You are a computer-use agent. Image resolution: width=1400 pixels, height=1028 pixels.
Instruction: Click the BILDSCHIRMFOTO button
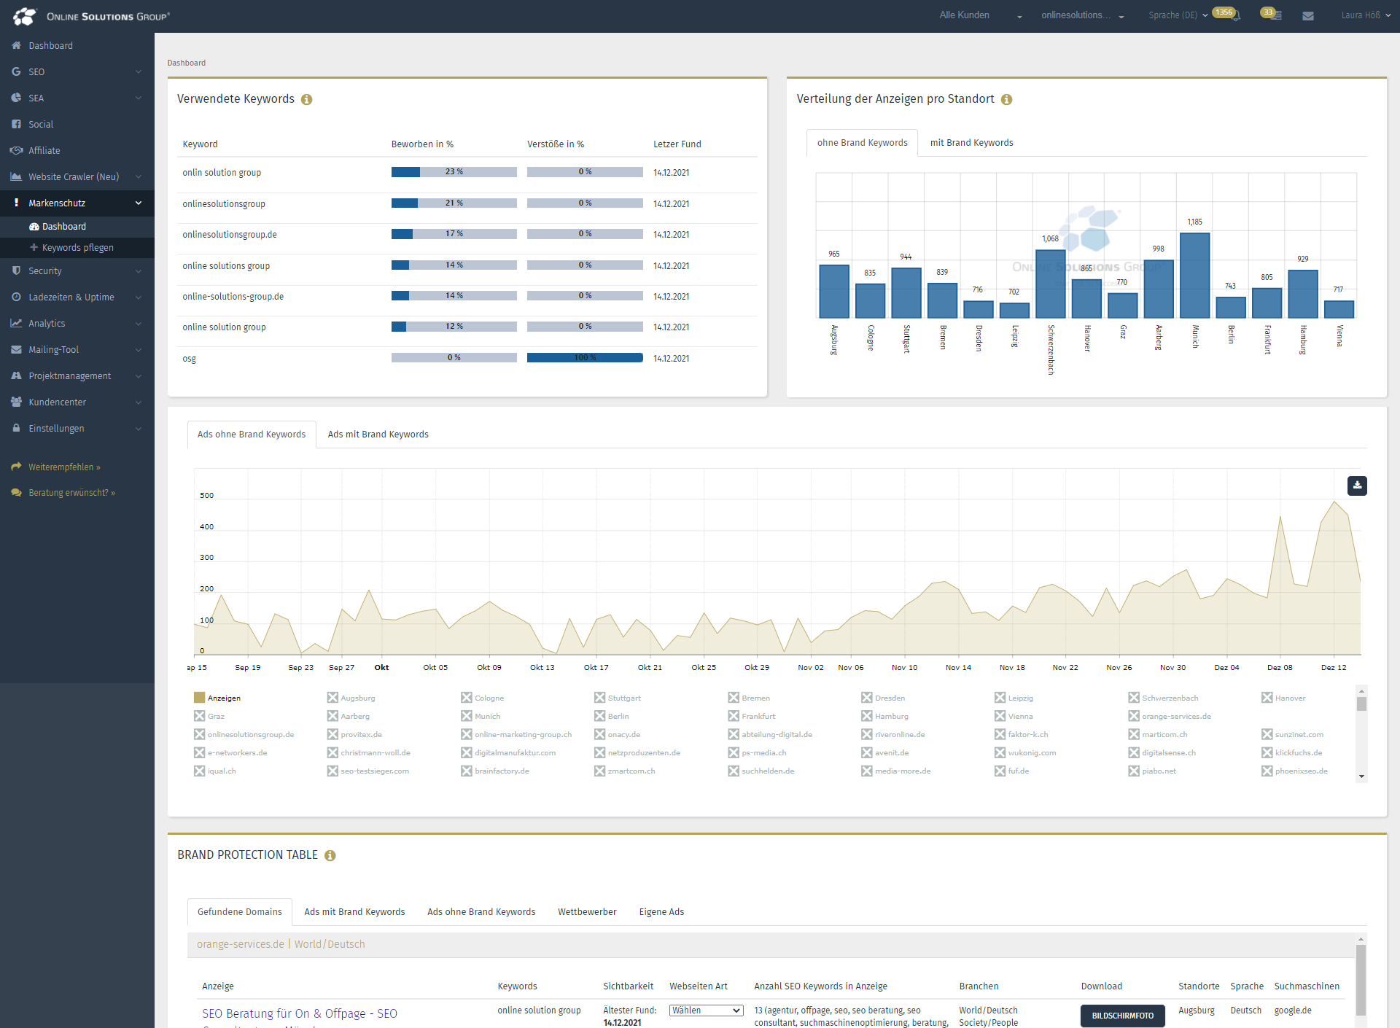pyautogui.click(x=1122, y=1016)
